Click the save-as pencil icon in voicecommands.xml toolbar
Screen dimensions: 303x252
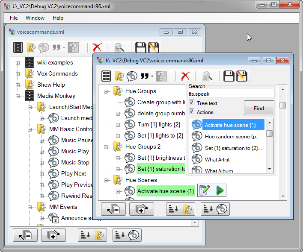click(x=154, y=47)
